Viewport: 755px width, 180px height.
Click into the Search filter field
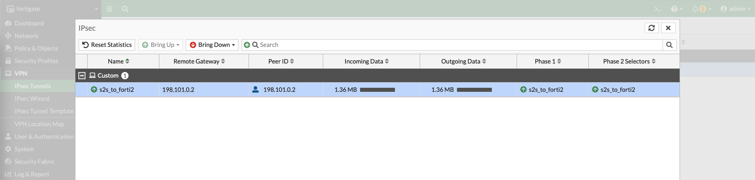click(x=458, y=45)
